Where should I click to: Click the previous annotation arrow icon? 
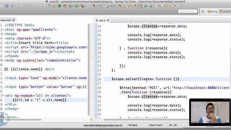tap(161, 6)
